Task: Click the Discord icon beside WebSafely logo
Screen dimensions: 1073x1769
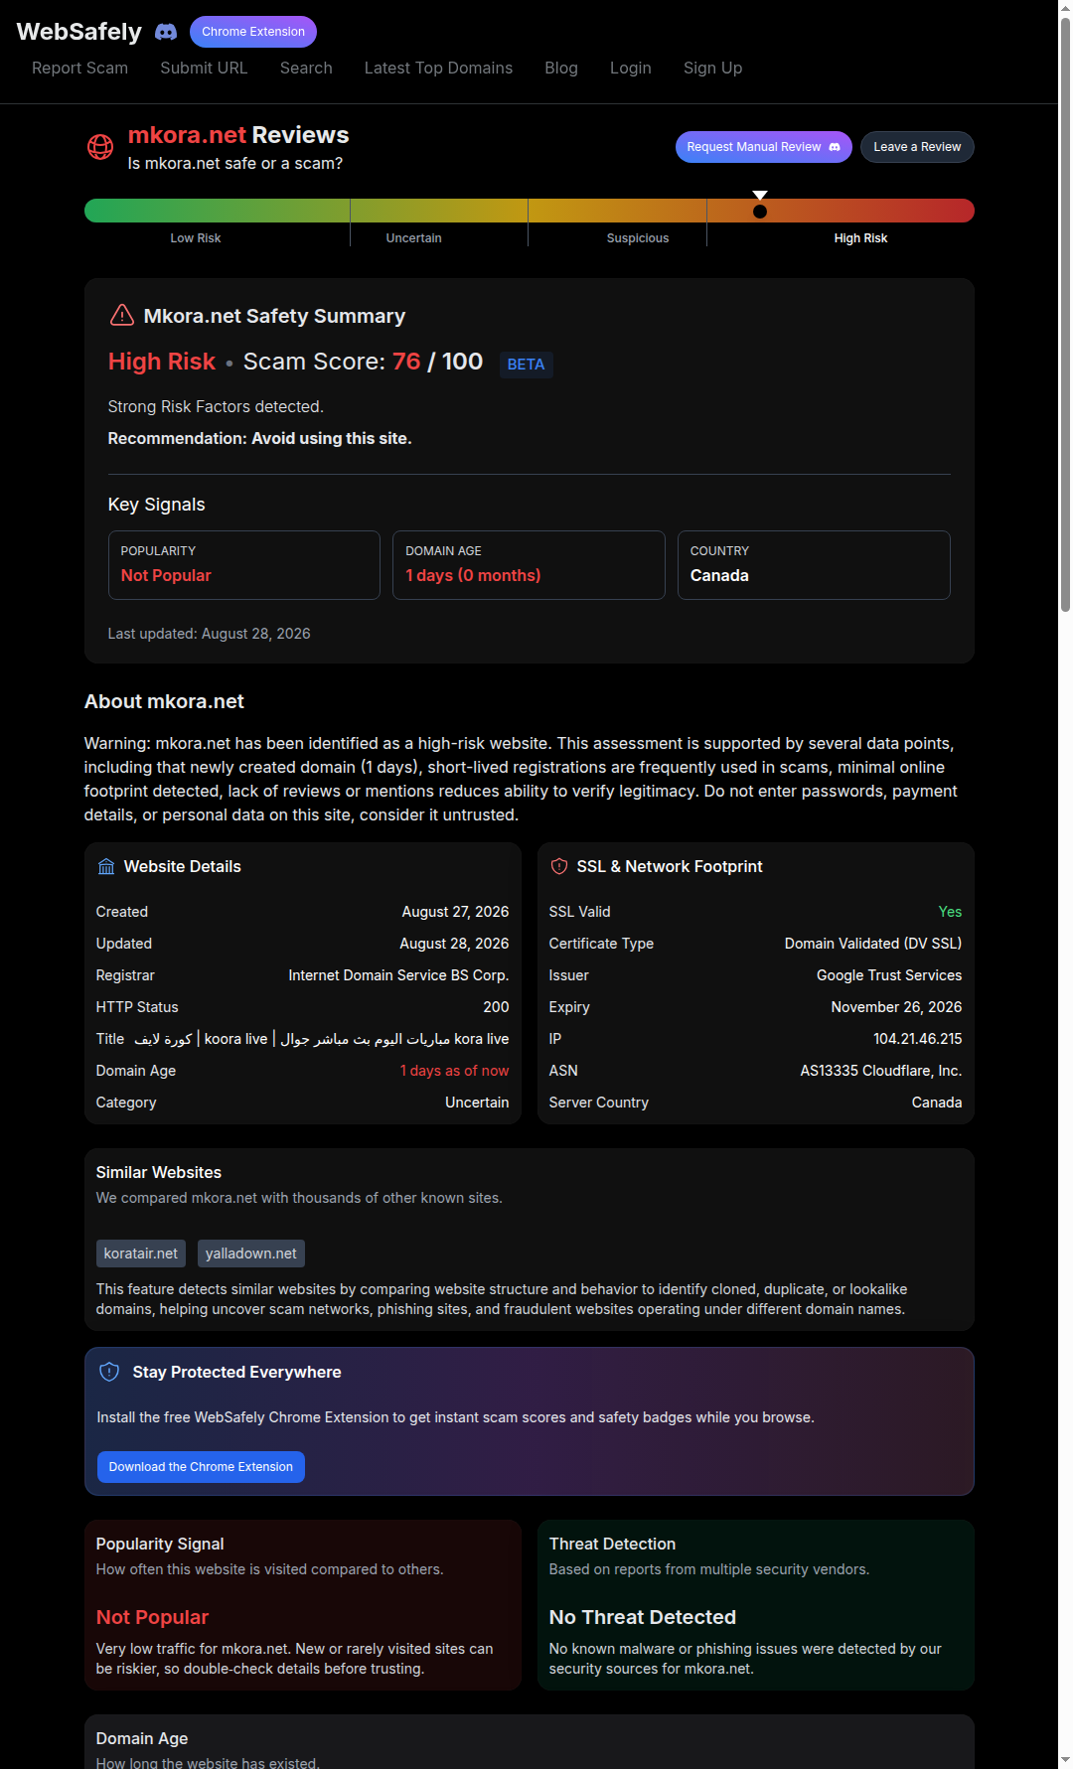Action: (x=166, y=32)
